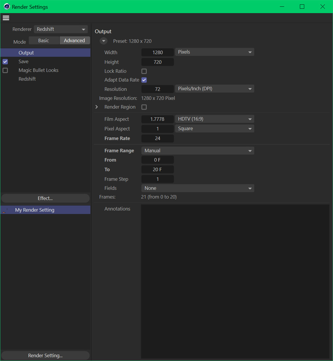
Task: Click the Frame Rate field showing 24
Action: pos(157,138)
